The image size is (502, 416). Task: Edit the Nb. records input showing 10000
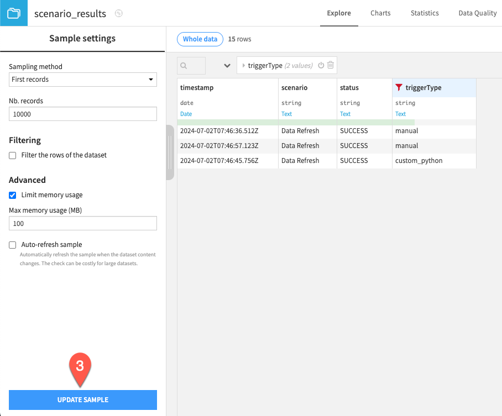pos(82,114)
